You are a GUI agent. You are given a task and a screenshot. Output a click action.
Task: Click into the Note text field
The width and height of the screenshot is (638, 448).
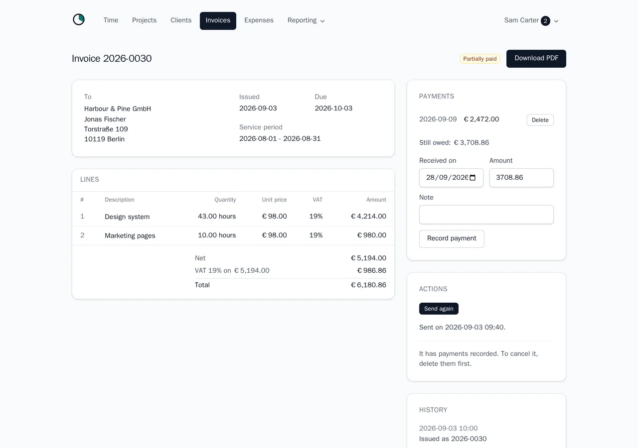pos(486,215)
